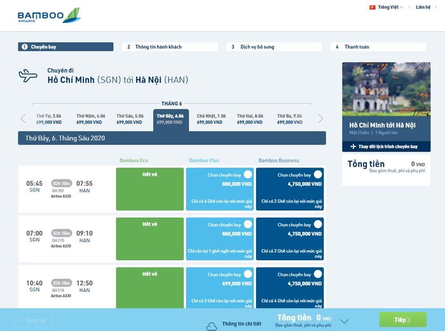Click 699,000 VND price for 10:40 flight

tap(236, 283)
